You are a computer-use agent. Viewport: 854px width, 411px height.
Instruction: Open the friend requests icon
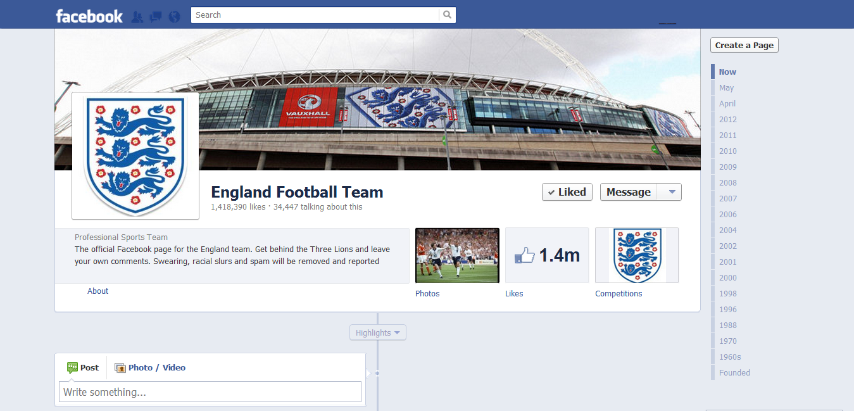137,16
